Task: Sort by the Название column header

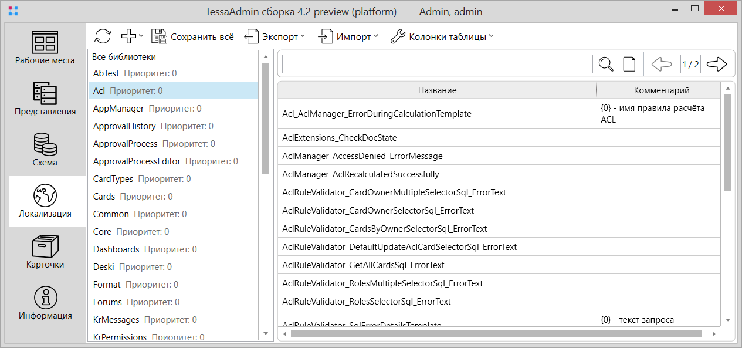Action: pos(437,90)
